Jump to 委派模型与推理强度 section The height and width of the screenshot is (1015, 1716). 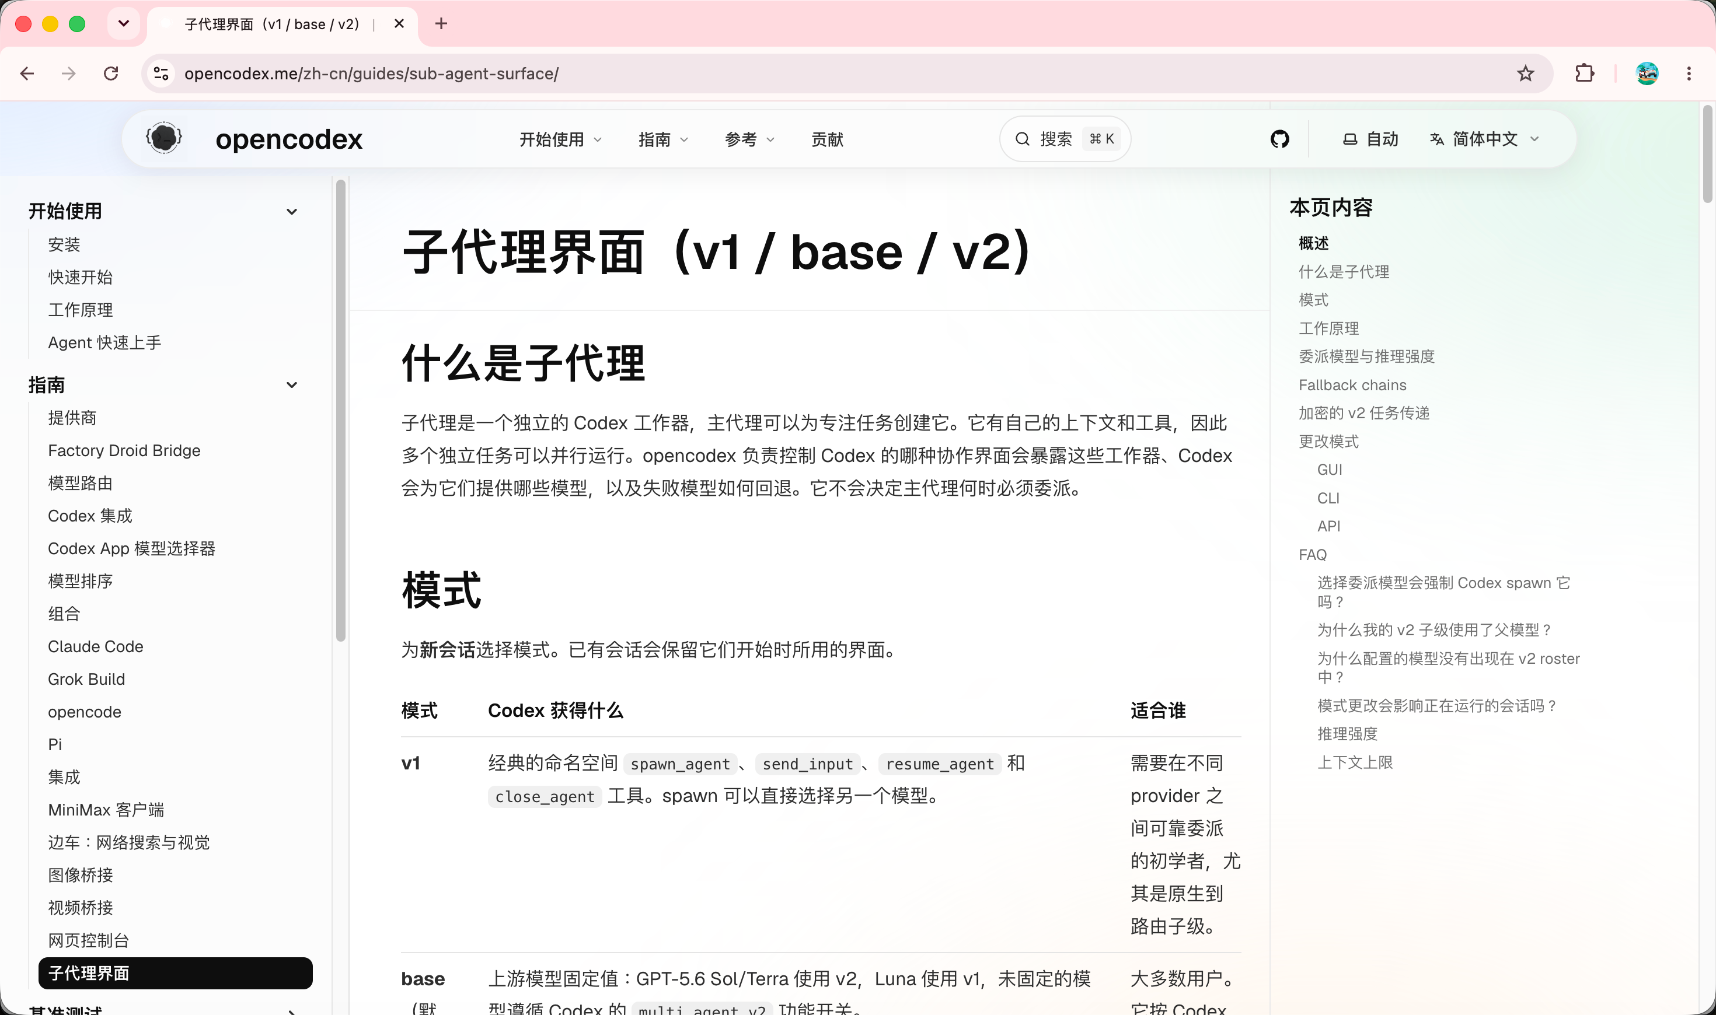point(1366,356)
